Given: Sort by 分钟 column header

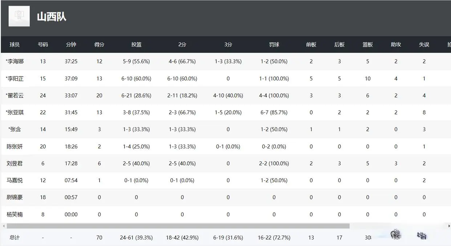Looking at the screenshot, I should click(x=71, y=45).
